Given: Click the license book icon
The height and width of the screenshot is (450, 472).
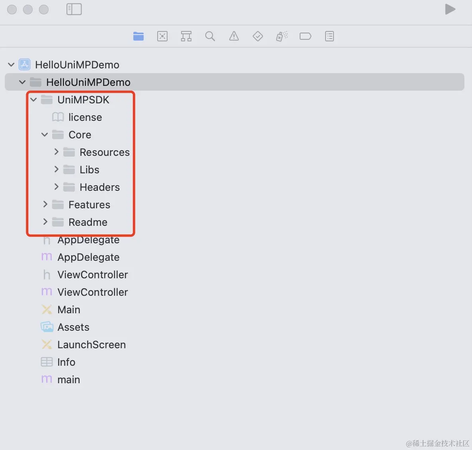Looking at the screenshot, I should pyautogui.click(x=58, y=117).
